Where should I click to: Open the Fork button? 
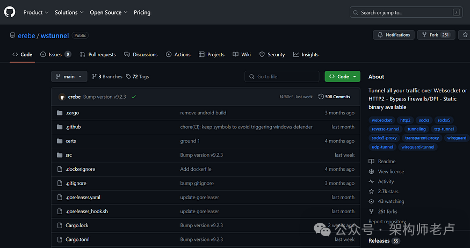pos(434,35)
